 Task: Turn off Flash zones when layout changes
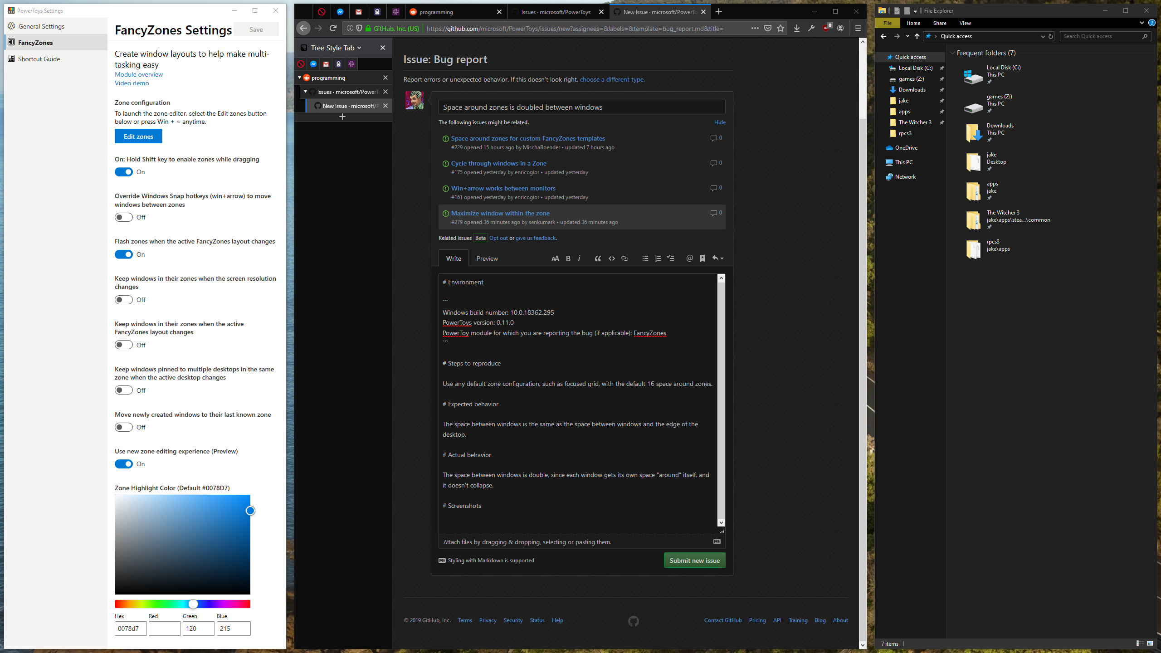(x=123, y=254)
